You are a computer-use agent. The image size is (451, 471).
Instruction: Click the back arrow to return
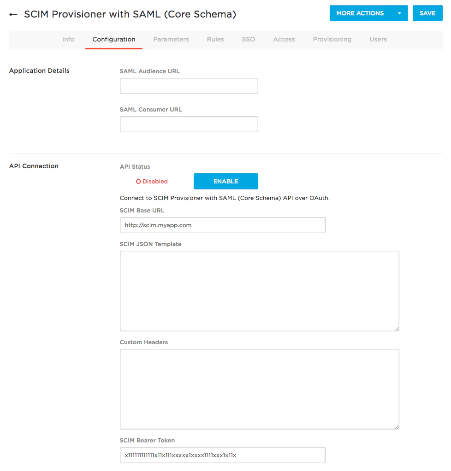(x=13, y=14)
